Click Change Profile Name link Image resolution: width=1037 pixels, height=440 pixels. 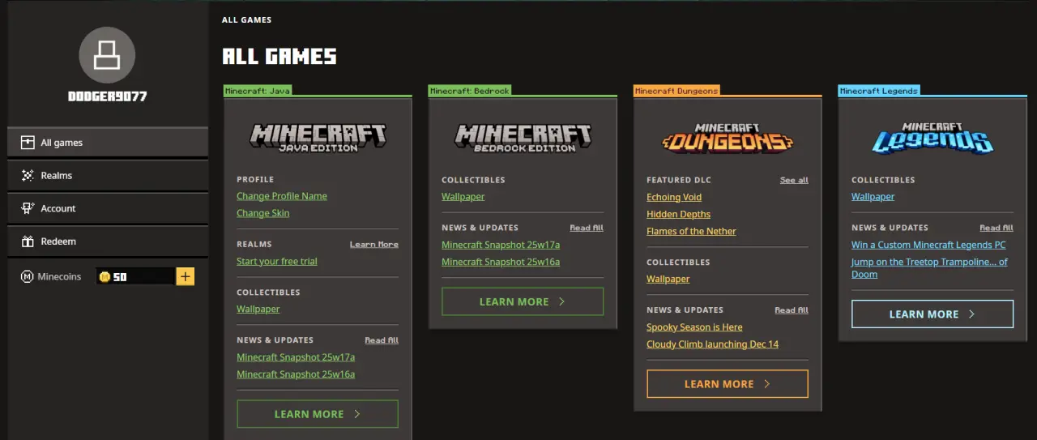click(x=282, y=196)
